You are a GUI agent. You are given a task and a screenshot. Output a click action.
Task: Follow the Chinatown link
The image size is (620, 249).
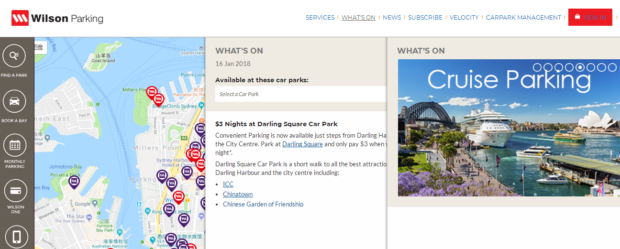point(238,194)
